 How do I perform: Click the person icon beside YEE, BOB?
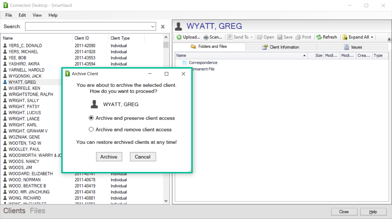click(5, 58)
